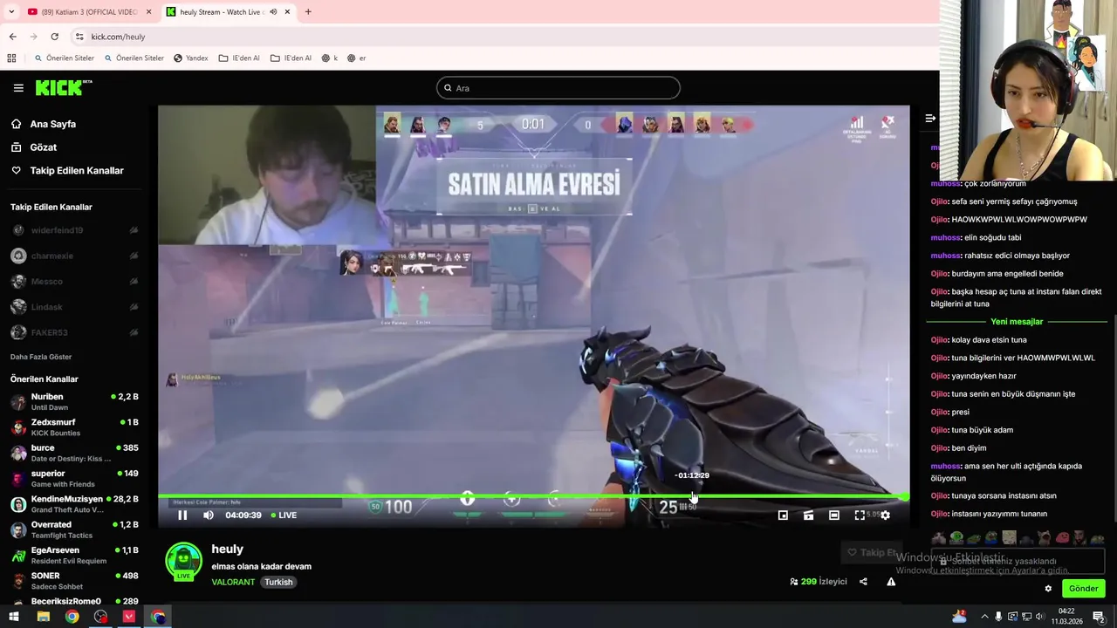The image size is (1117, 628).
Task: Open followed channel Lindask
Action: (x=74, y=307)
